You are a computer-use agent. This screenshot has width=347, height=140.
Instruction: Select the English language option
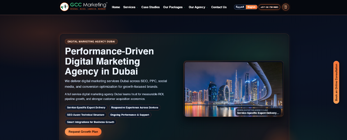(x=251, y=7)
